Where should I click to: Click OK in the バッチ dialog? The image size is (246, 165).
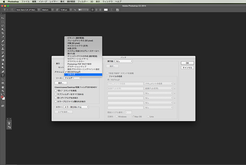pyautogui.click(x=187, y=63)
